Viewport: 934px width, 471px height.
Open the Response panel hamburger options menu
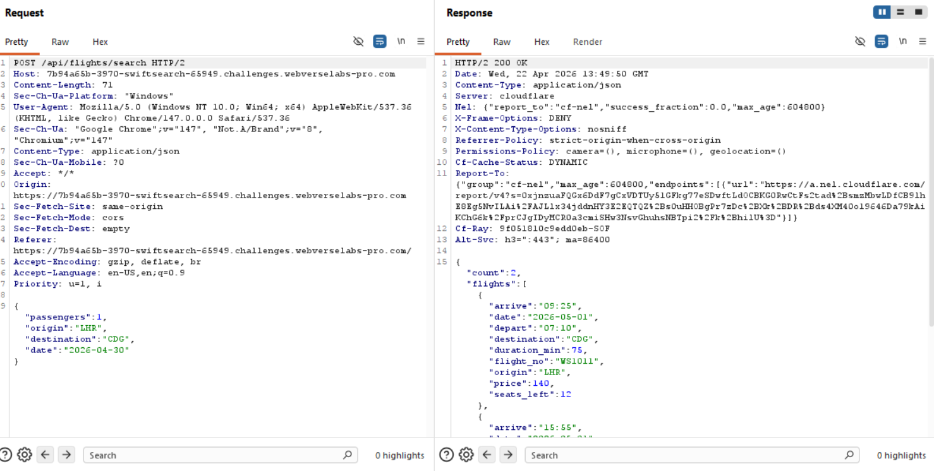[x=923, y=42]
